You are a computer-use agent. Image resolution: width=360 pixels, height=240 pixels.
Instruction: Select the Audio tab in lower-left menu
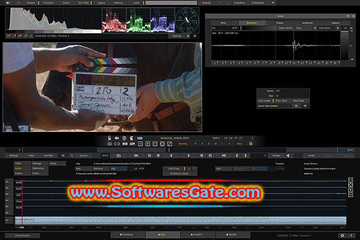pos(22,168)
